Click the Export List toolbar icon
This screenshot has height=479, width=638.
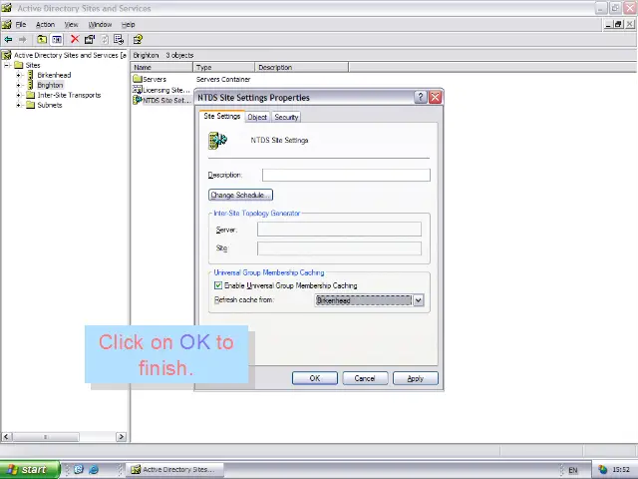[119, 40]
